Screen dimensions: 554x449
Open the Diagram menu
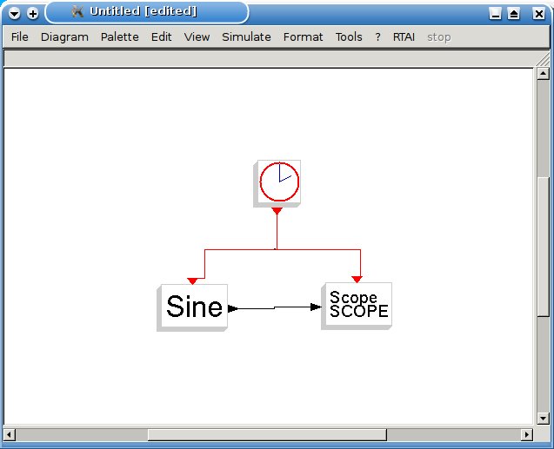(x=64, y=37)
